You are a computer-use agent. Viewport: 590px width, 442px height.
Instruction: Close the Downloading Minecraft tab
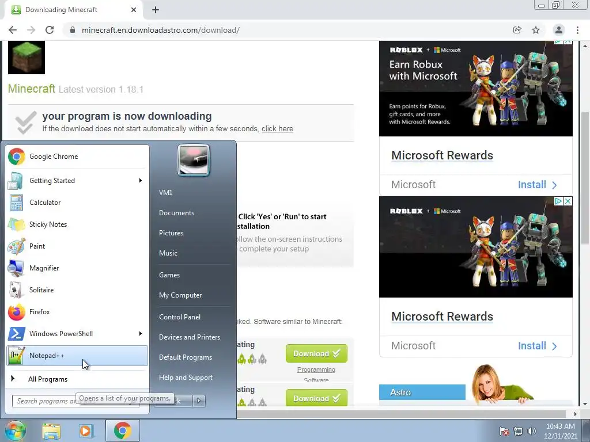pyautogui.click(x=134, y=10)
